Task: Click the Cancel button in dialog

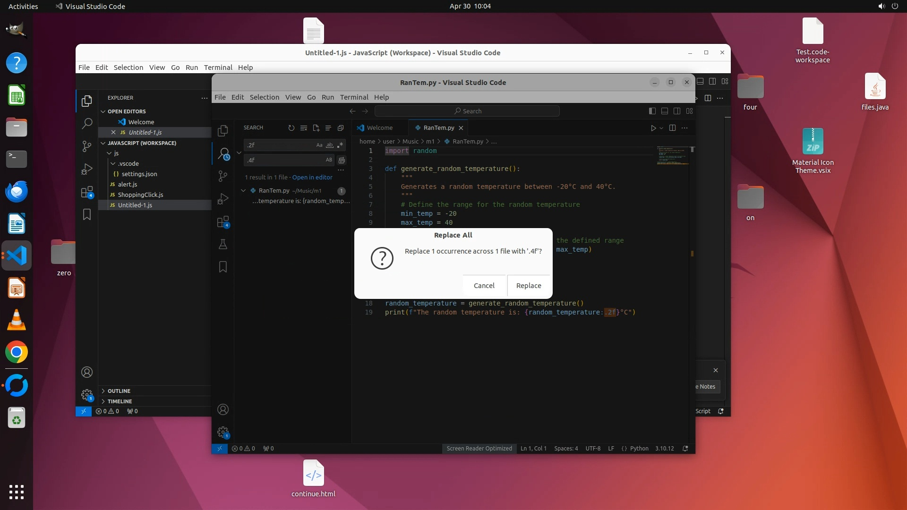Action: [x=484, y=286]
